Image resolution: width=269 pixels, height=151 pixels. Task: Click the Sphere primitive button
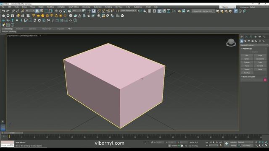tap(247, 59)
